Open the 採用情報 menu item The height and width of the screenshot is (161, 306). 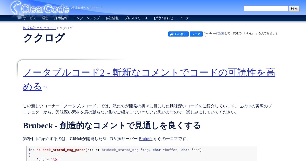click(61, 18)
